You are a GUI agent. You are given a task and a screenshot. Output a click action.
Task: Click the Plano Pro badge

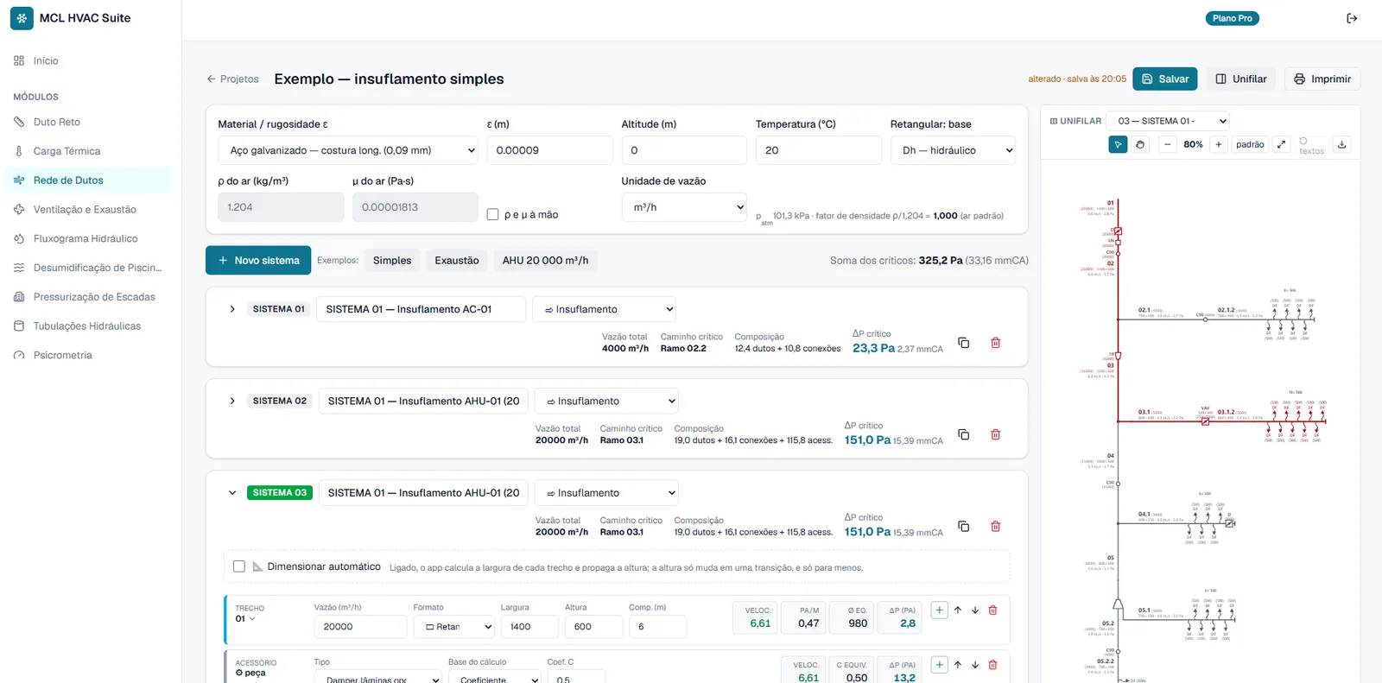[x=1232, y=18]
